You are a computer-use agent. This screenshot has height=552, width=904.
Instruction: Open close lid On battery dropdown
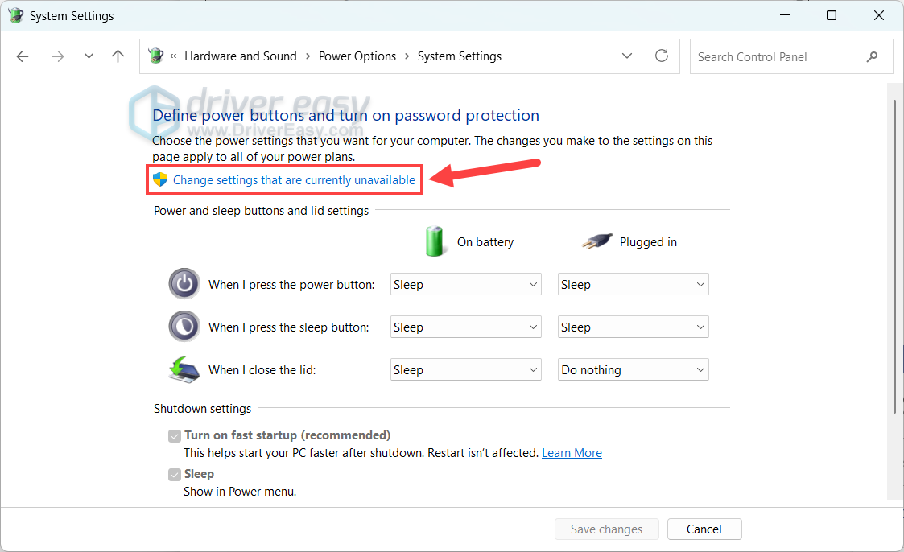[466, 370]
